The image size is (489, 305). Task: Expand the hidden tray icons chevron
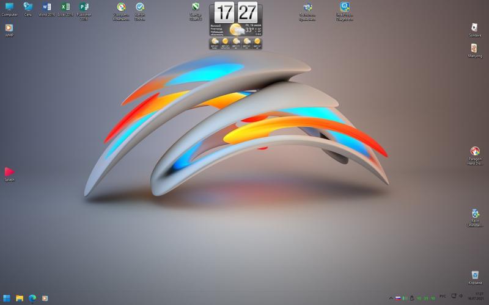391,298
